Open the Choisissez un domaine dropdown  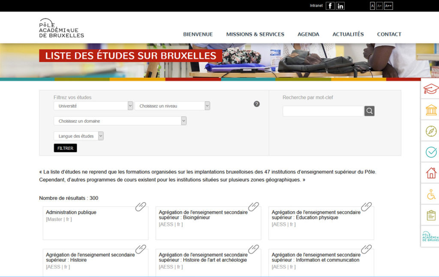(x=120, y=121)
